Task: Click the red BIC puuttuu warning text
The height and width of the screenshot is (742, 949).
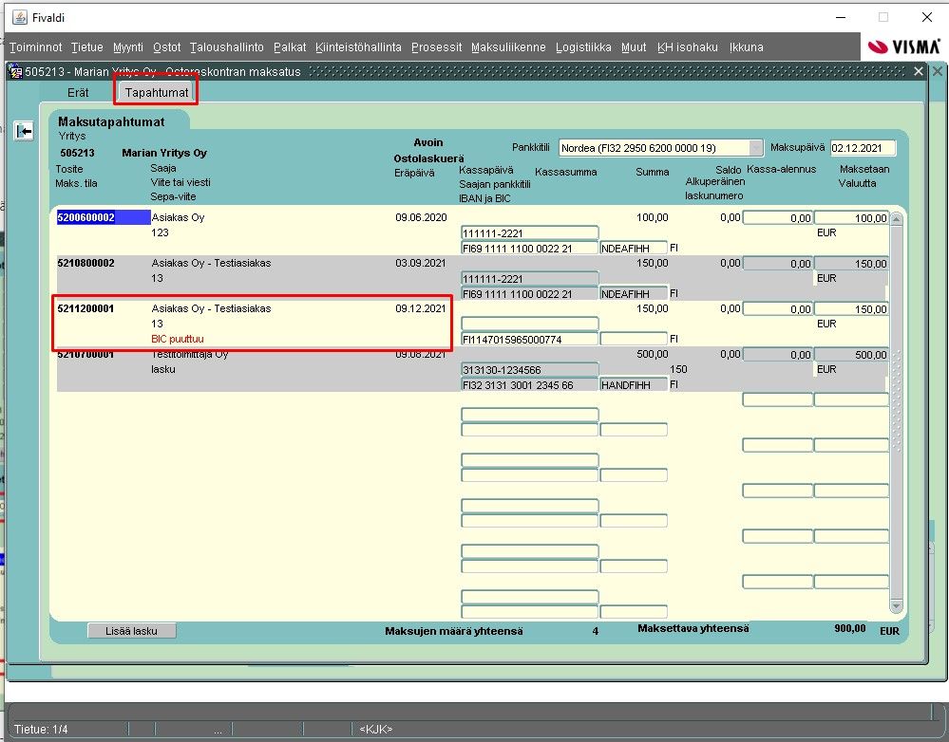Action: pyautogui.click(x=178, y=340)
